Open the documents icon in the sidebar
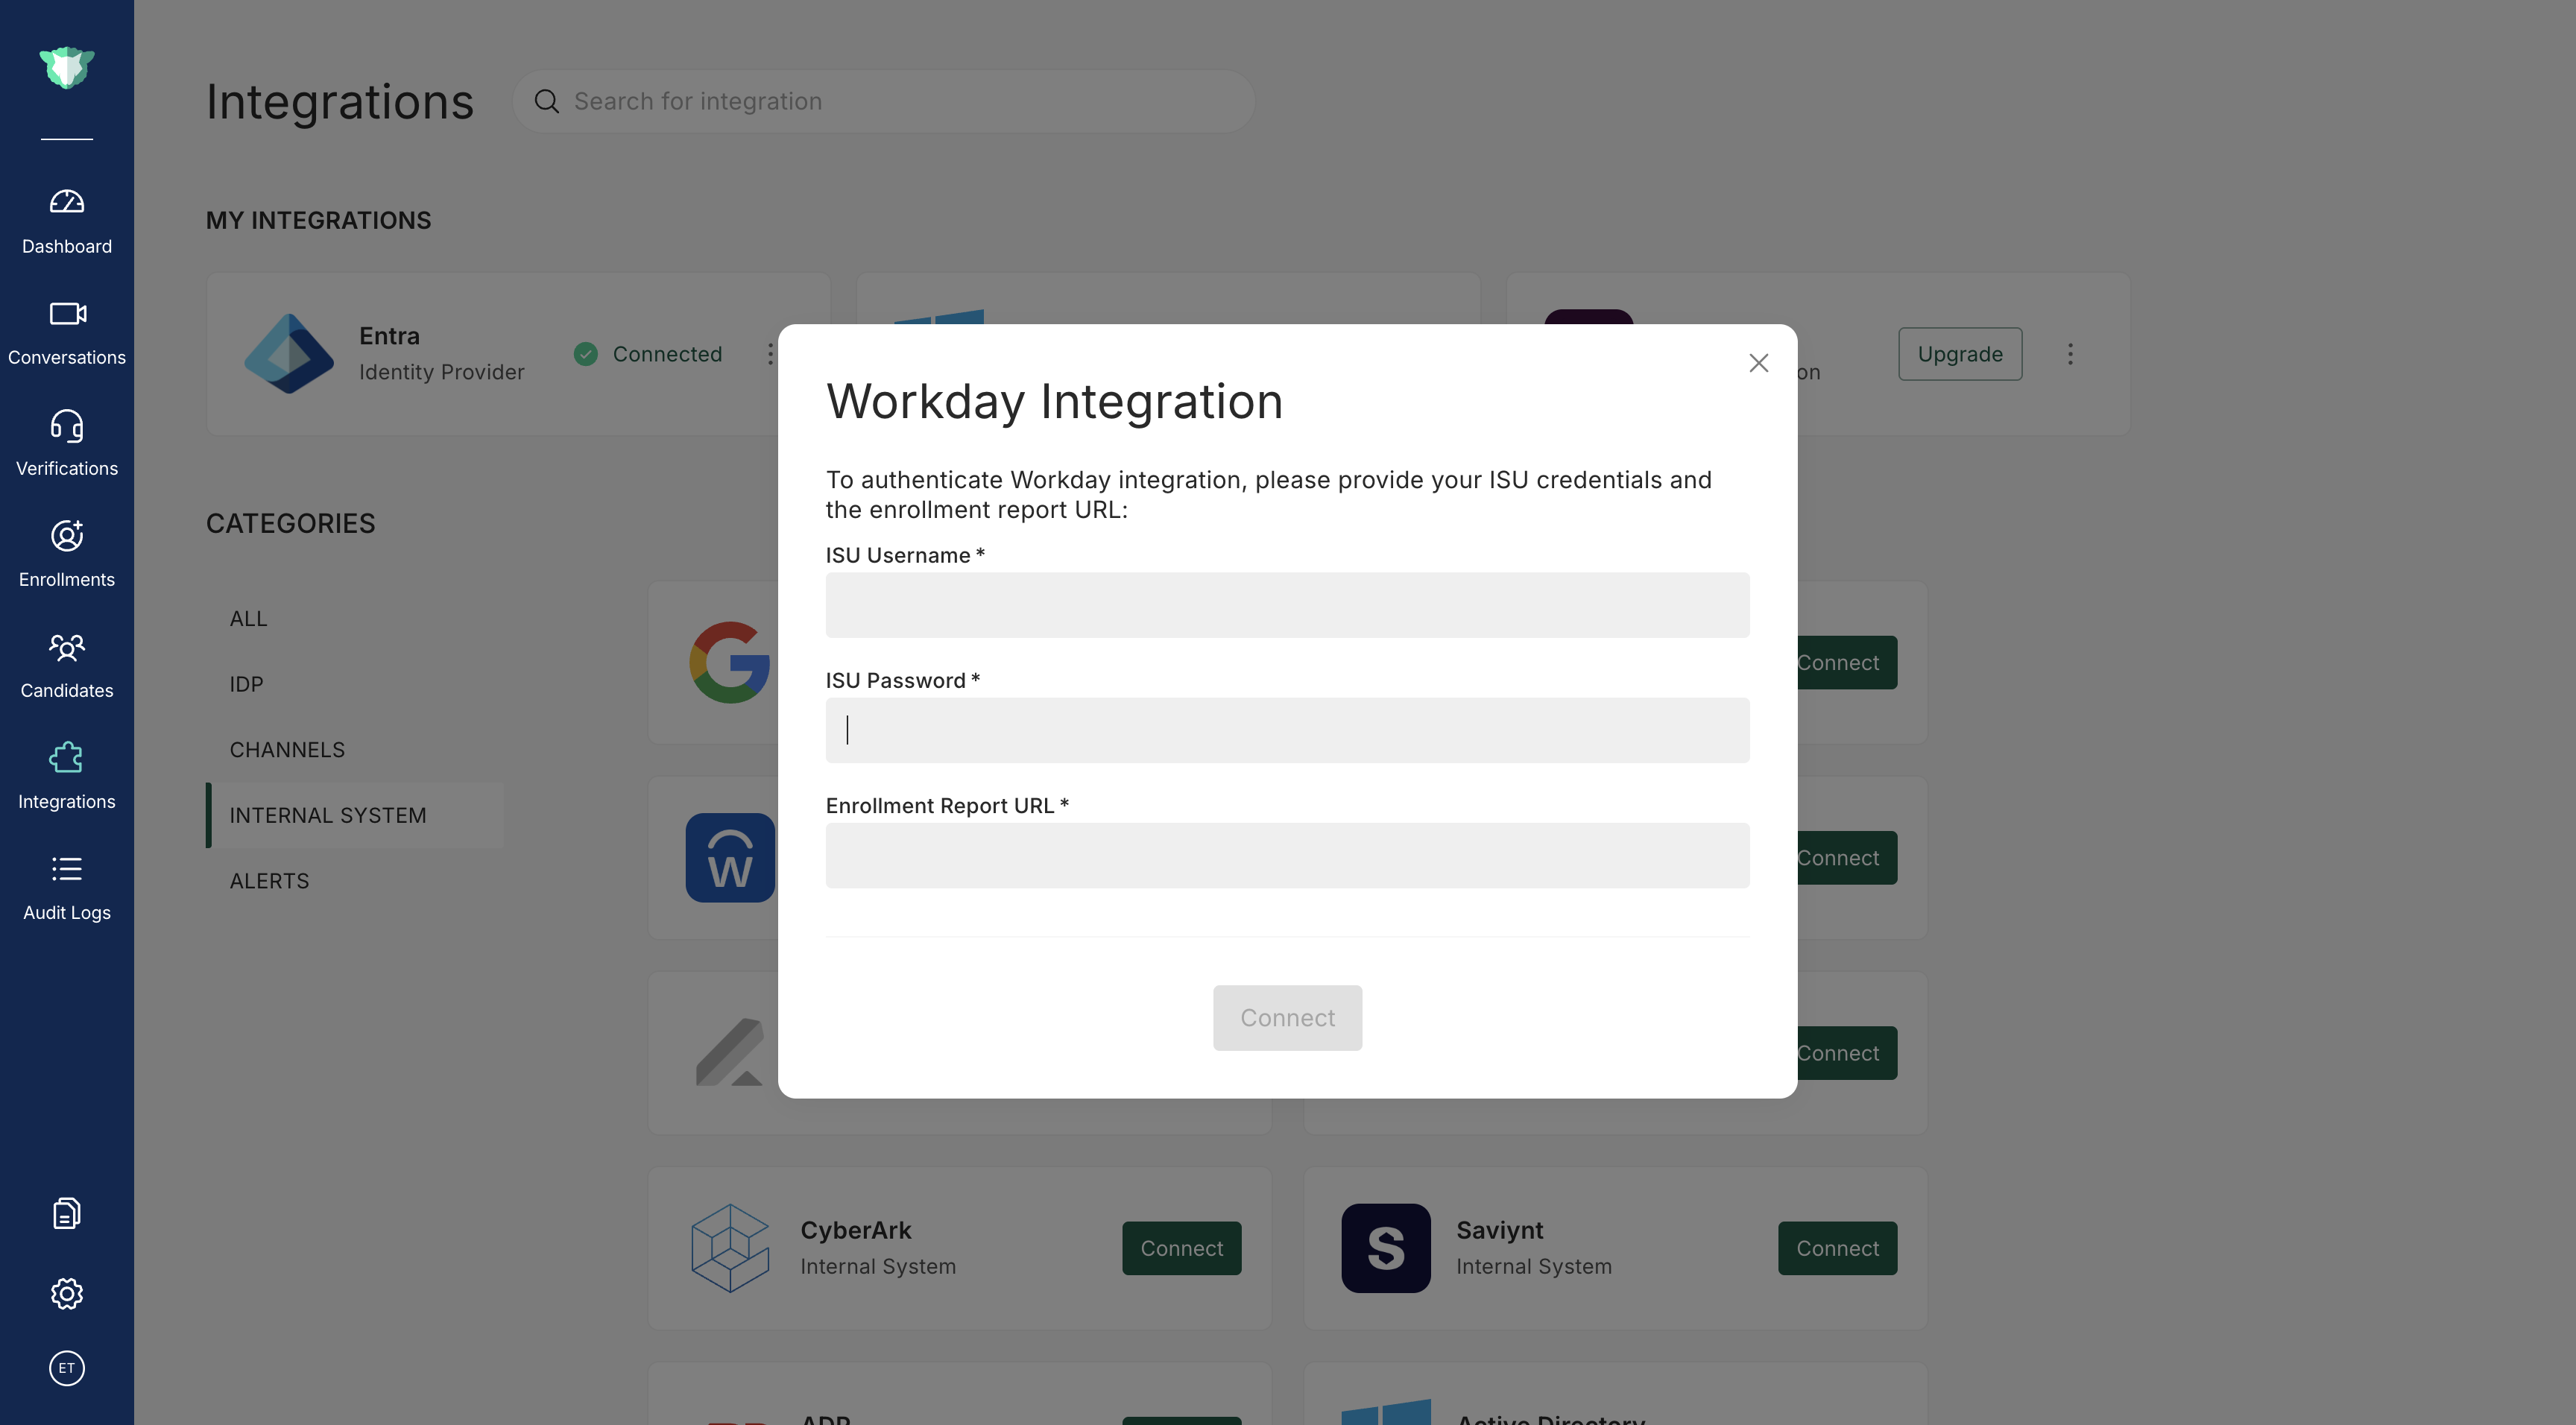The width and height of the screenshot is (2576, 1425). (67, 1213)
